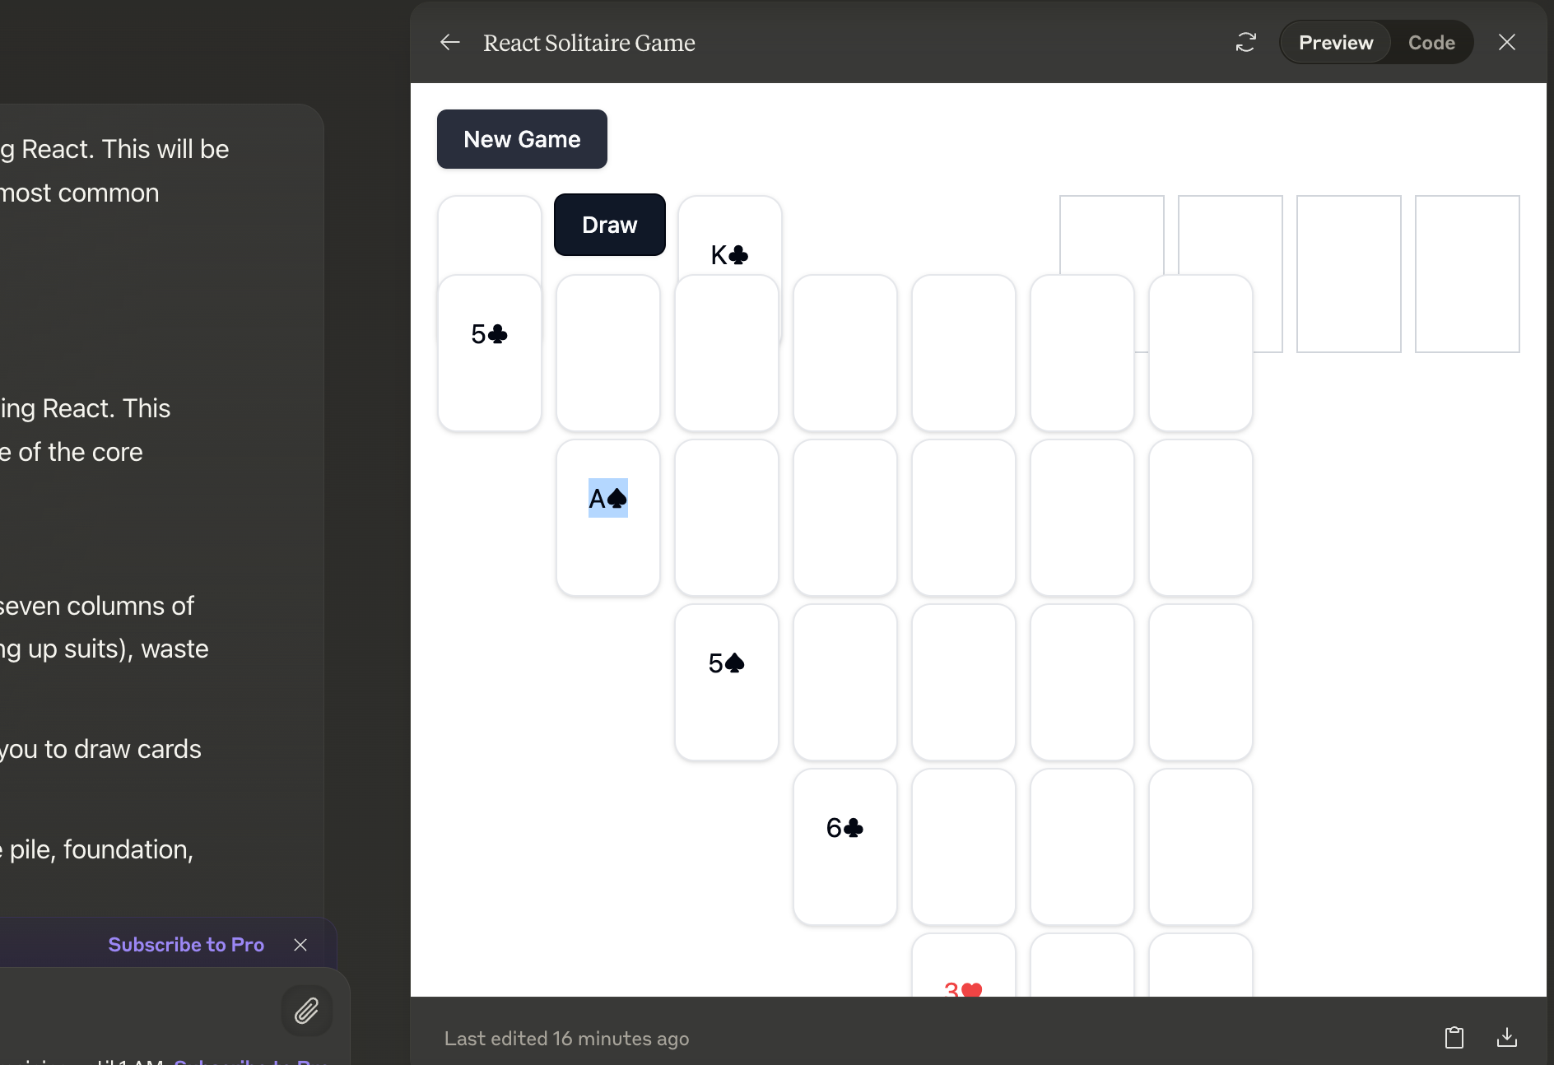The height and width of the screenshot is (1065, 1554).
Task: Open the Subscribe to Pro link
Action: coord(186,945)
